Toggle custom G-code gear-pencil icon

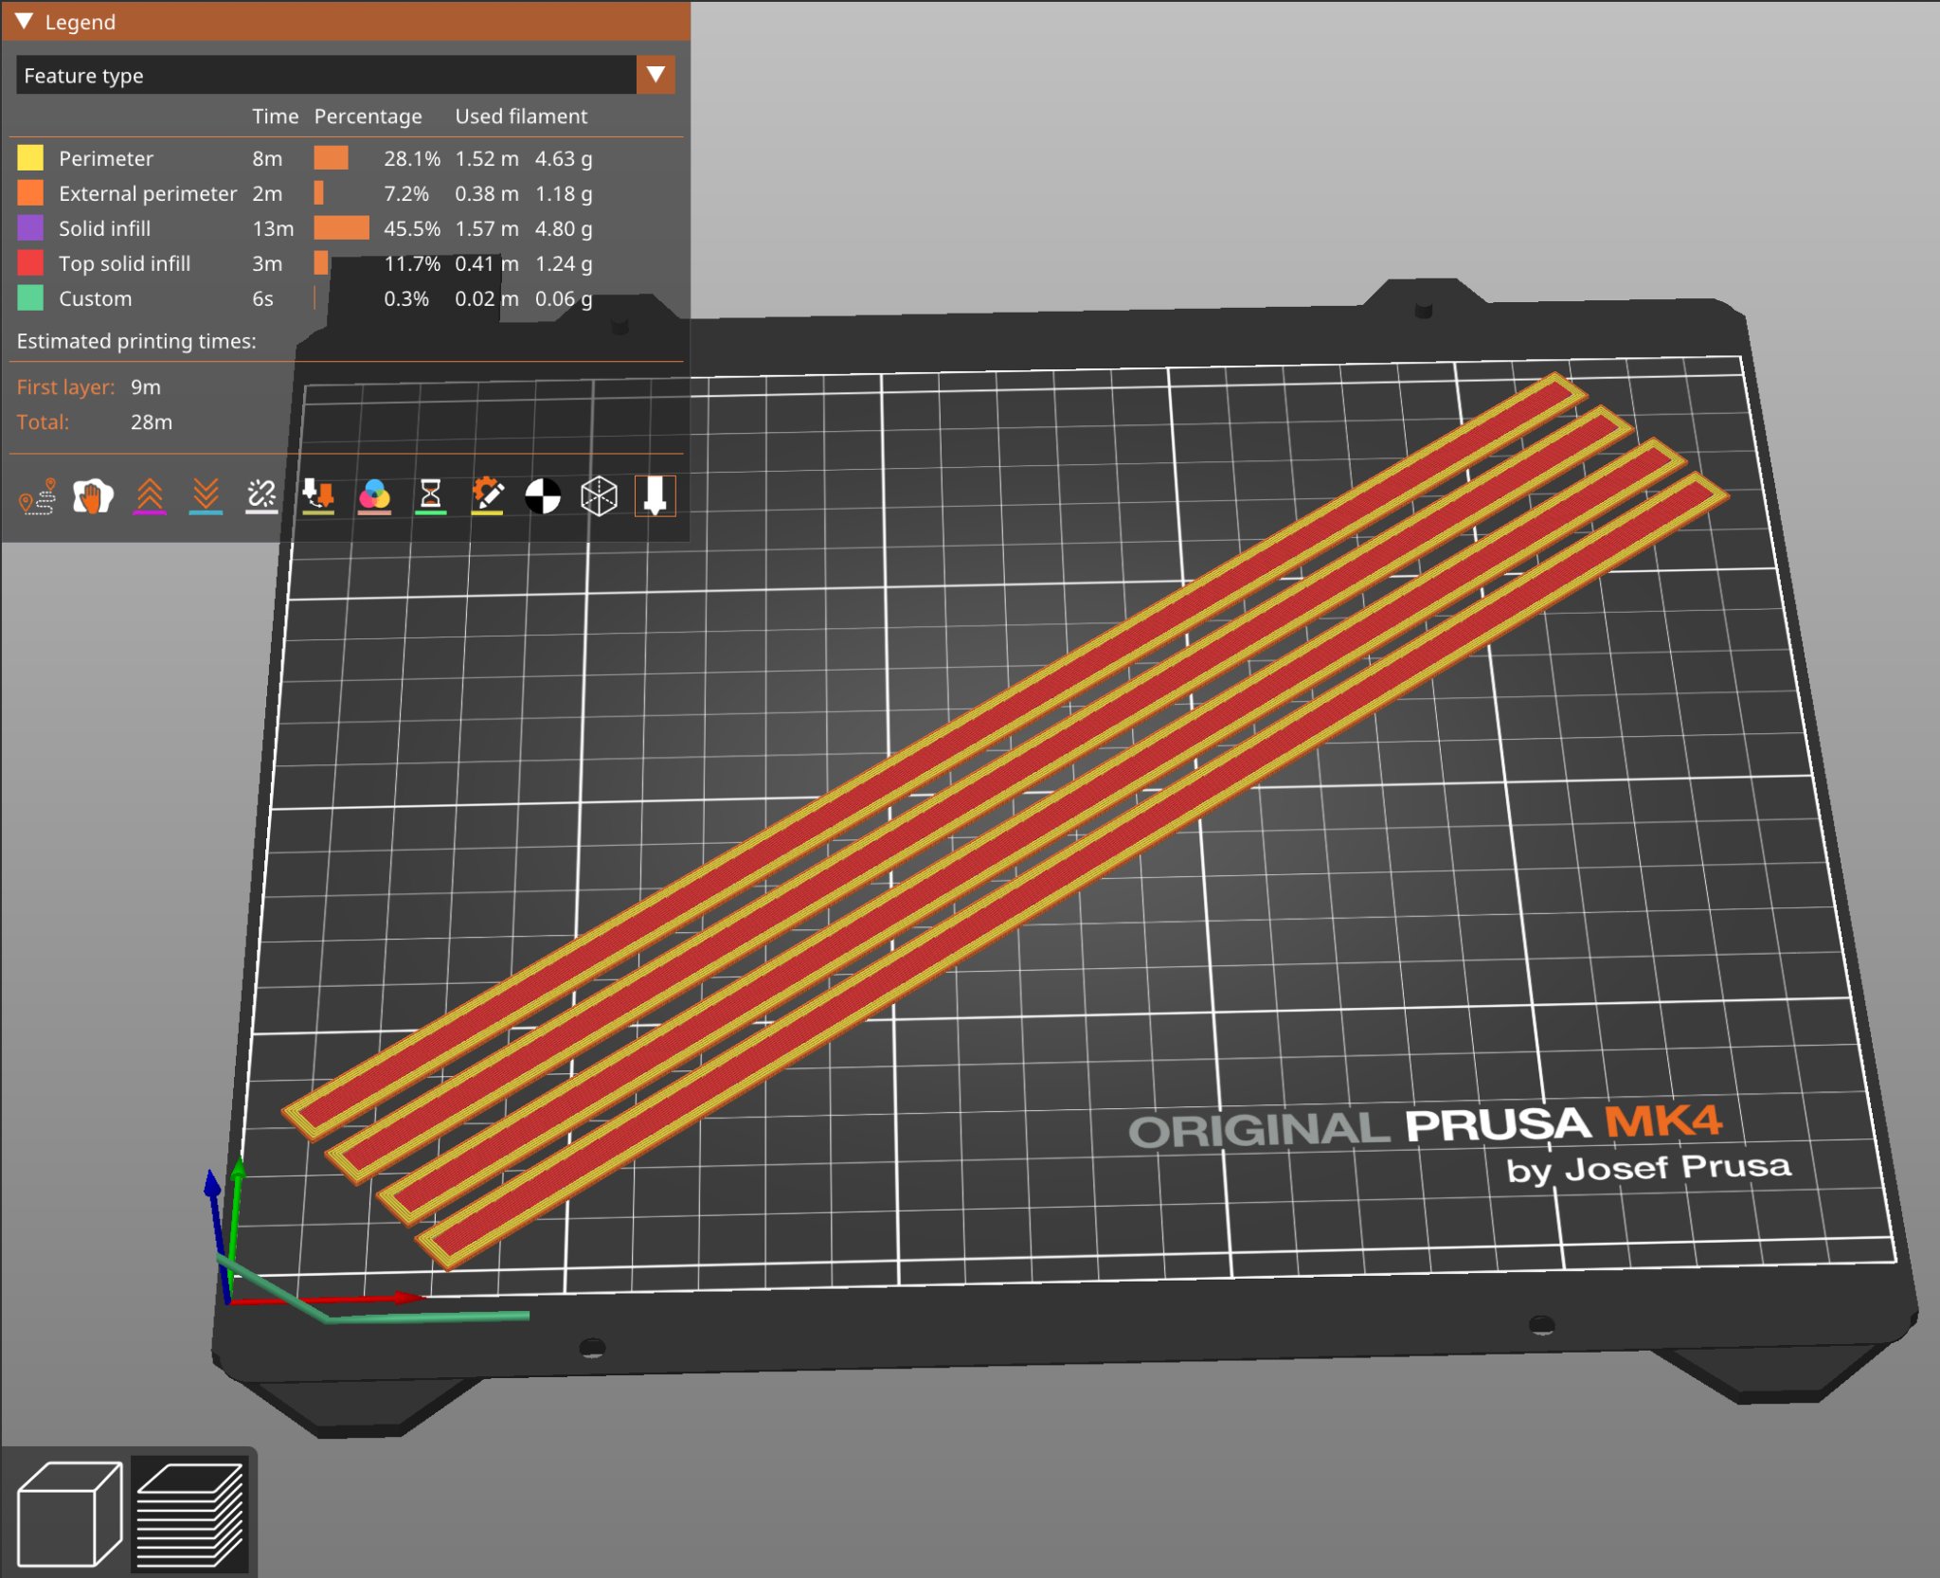[x=487, y=496]
